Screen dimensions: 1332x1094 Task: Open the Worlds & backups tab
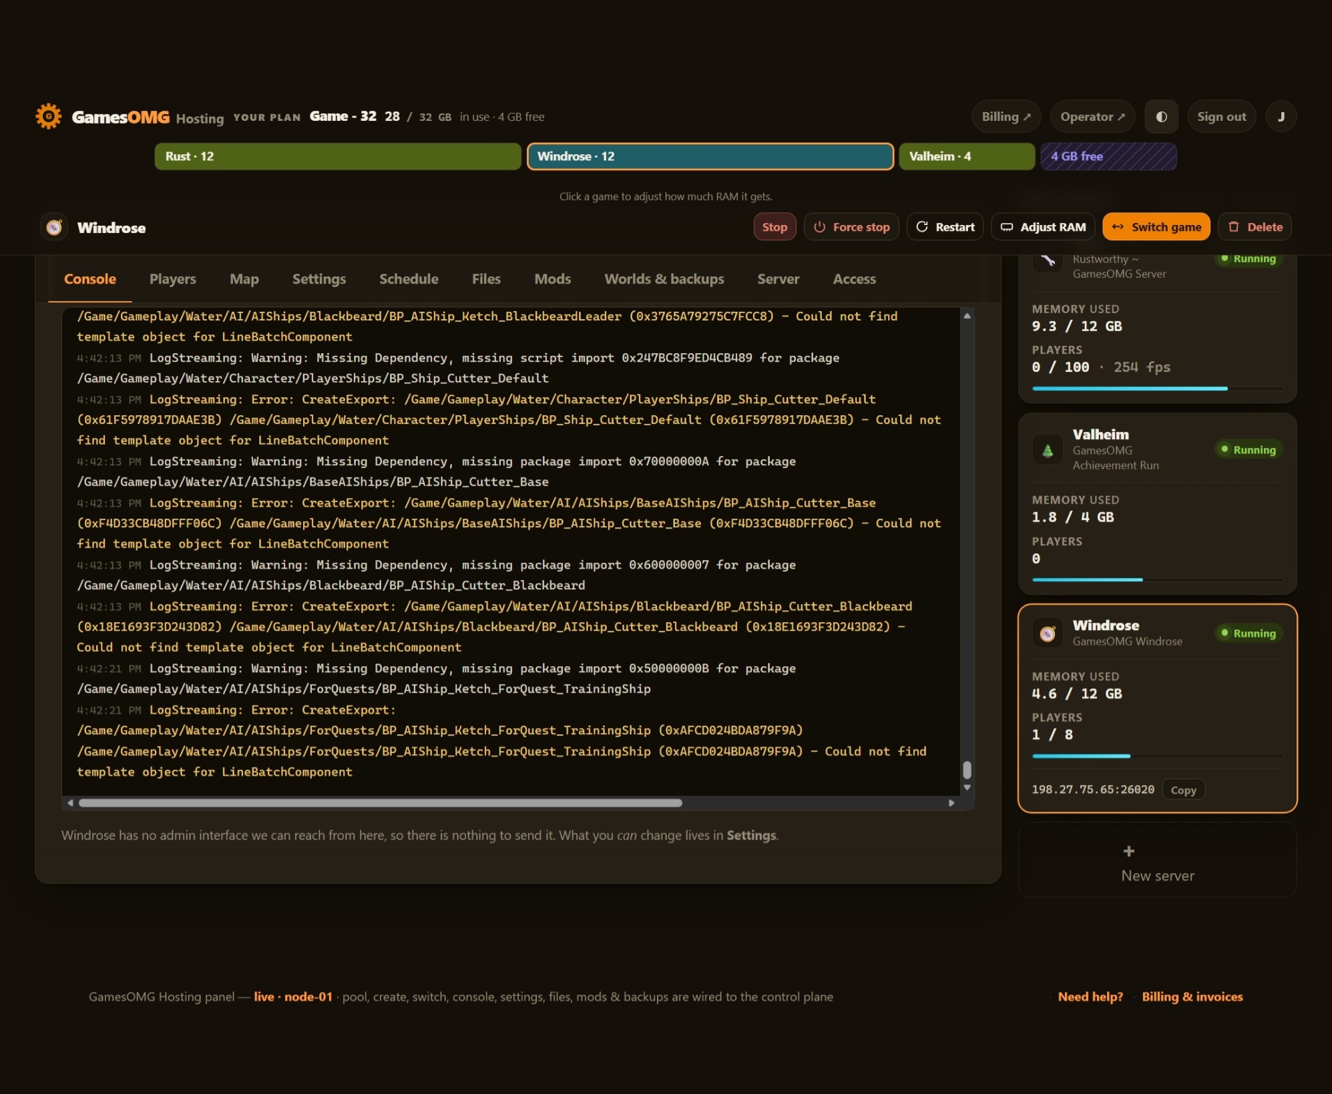coord(664,279)
